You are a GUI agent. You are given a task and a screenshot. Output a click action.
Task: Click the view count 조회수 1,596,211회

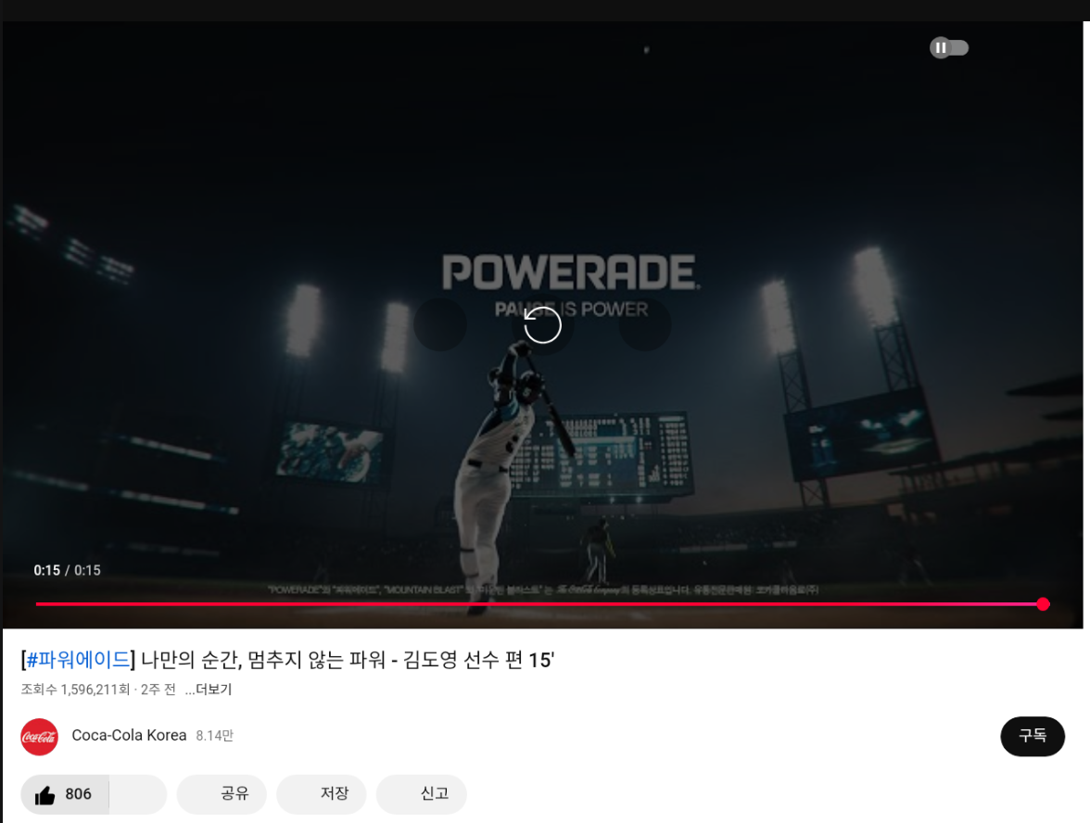tap(75, 690)
